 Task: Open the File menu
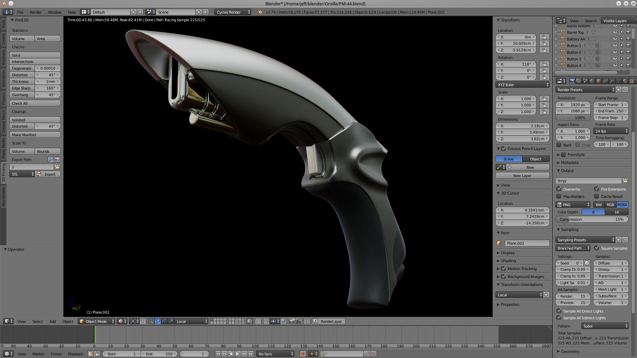coord(20,12)
